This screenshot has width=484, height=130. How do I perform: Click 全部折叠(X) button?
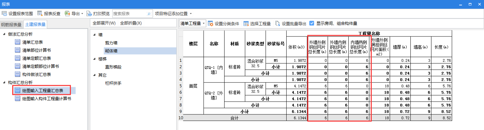(131, 23)
